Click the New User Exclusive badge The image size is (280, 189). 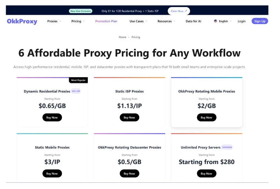click(80, 11)
